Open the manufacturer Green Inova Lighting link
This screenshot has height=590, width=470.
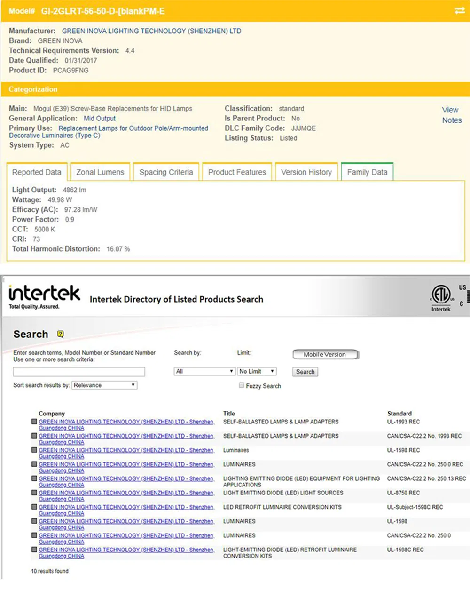pyautogui.click(x=151, y=31)
